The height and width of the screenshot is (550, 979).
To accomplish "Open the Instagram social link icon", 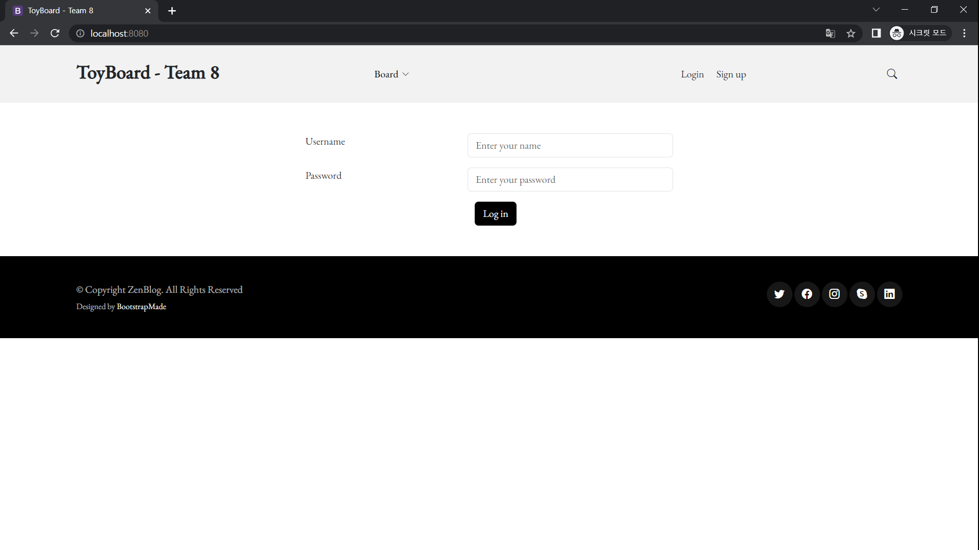I will coord(834,294).
